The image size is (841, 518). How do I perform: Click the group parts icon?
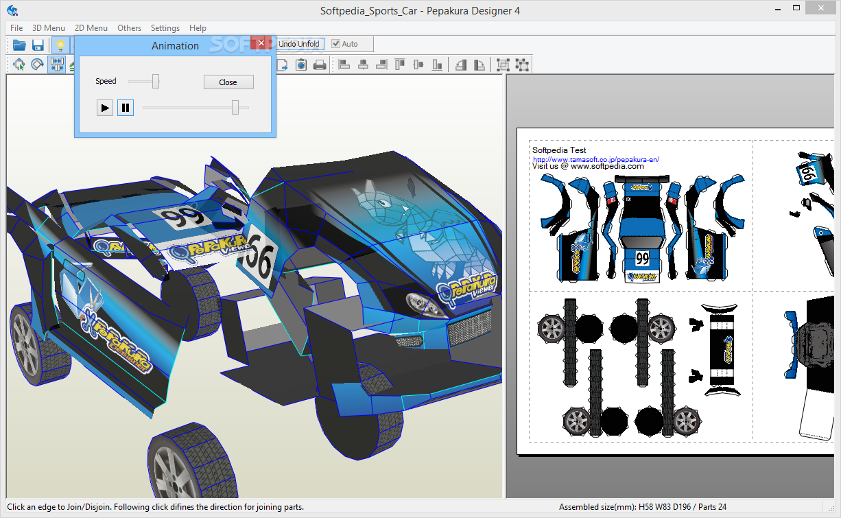(504, 64)
